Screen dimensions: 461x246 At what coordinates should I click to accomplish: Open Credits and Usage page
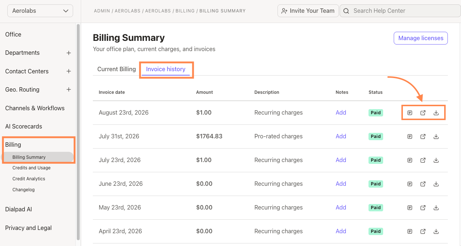(31, 168)
